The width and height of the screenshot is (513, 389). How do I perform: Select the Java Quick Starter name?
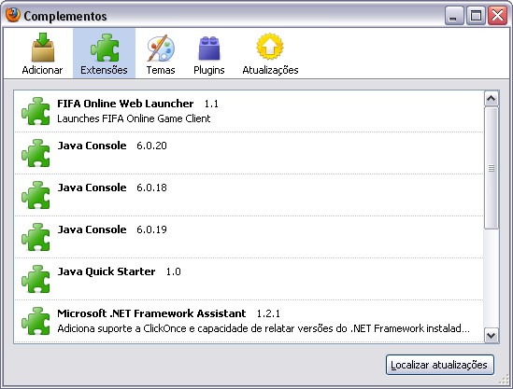[x=107, y=271]
